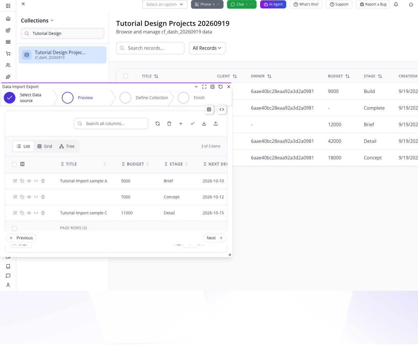418x349 pixels.
Task: Switch to Tree view
Action: pos(67,146)
